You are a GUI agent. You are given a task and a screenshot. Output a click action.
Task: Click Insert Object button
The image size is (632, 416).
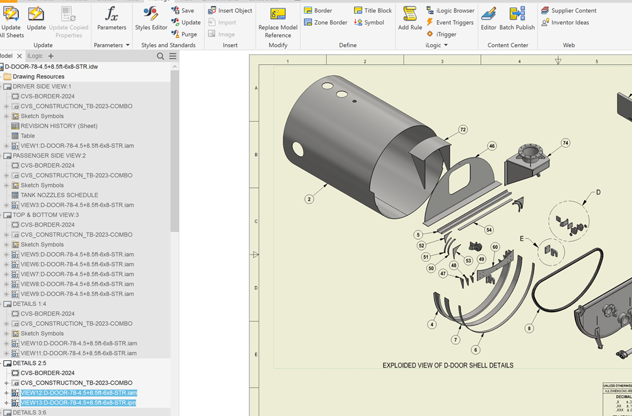click(230, 10)
